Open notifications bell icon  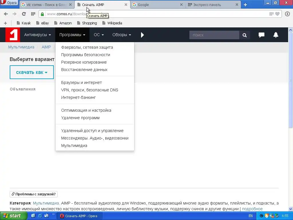point(276,35)
